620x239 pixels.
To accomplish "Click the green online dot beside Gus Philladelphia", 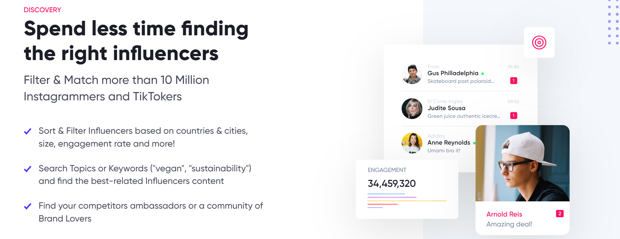I will coord(482,74).
